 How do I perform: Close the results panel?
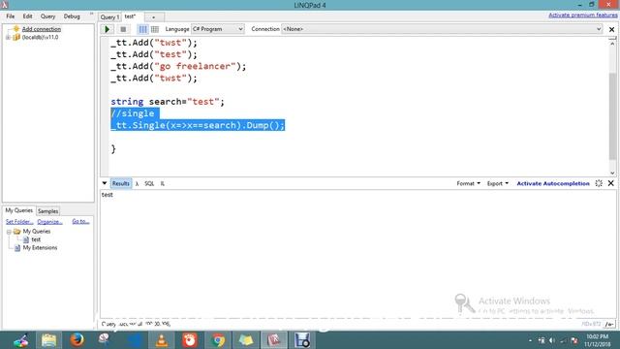(611, 183)
